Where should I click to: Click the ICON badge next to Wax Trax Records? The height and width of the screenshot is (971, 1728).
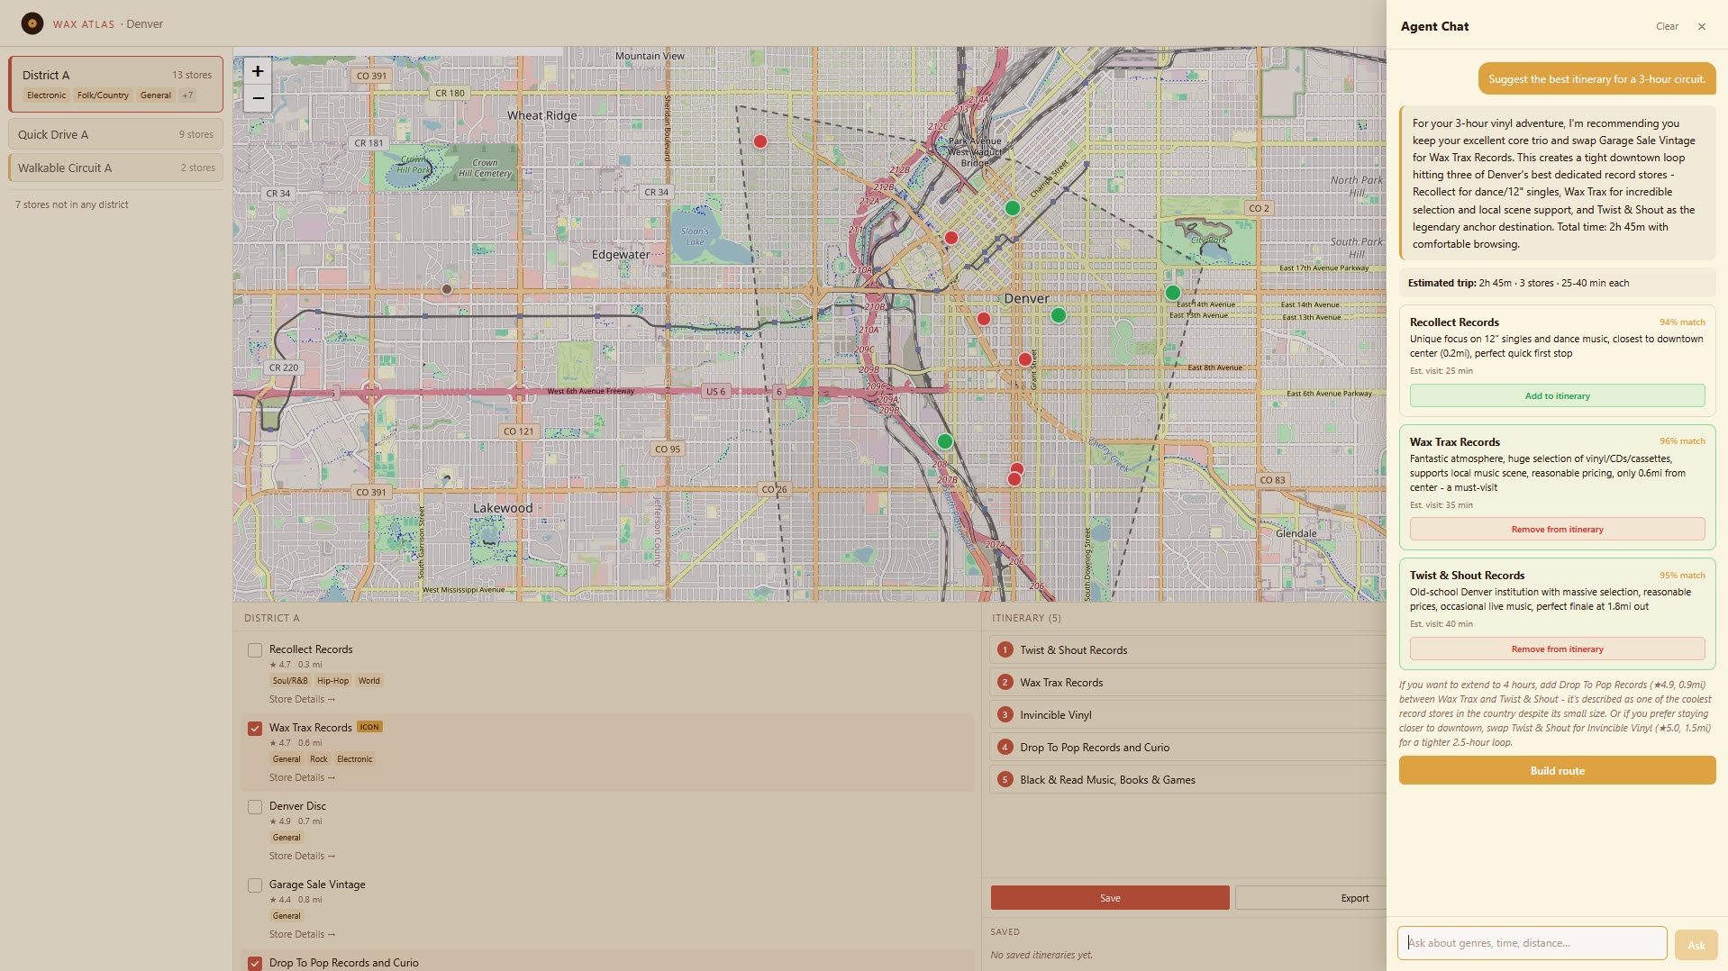click(369, 727)
